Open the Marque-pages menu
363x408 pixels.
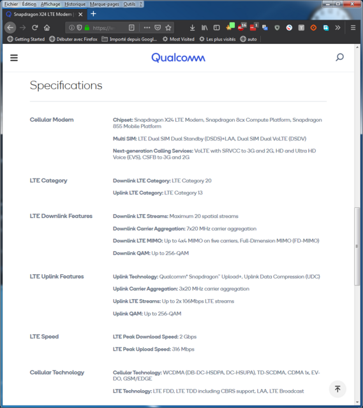pos(105,4)
